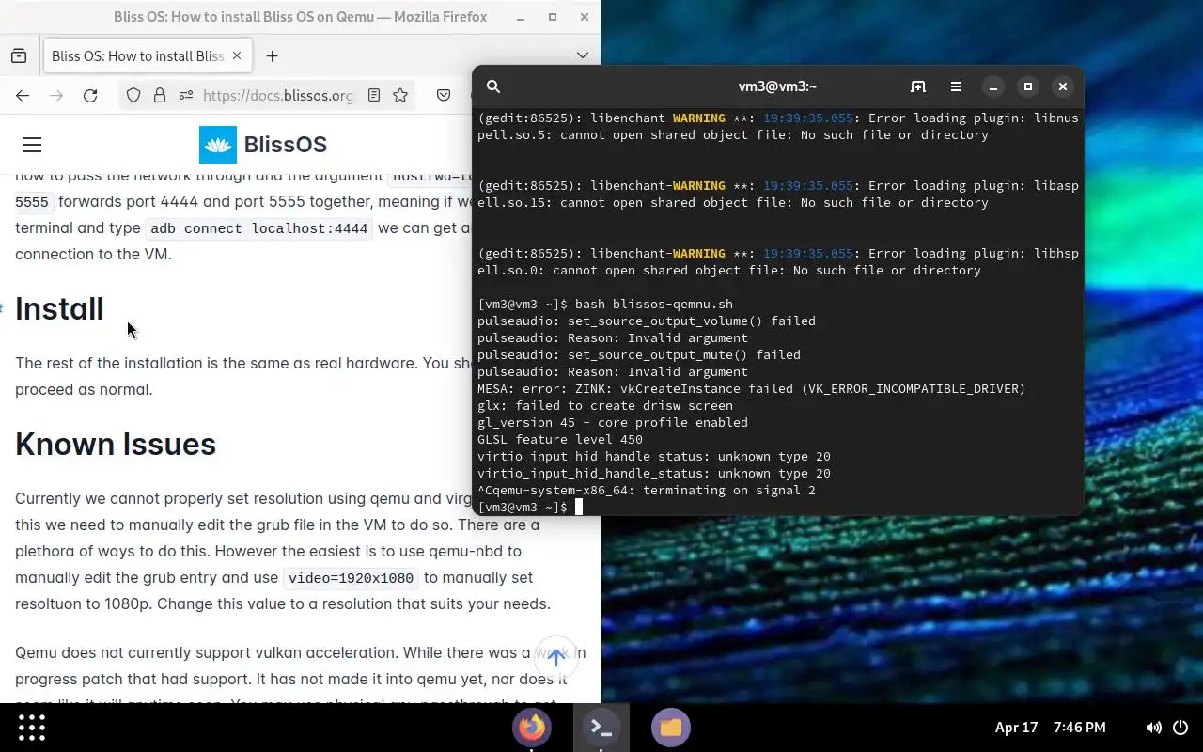Click the video=1920x1080 code snippet
The height and width of the screenshot is (752, 1203).
[x=351, y=578]
